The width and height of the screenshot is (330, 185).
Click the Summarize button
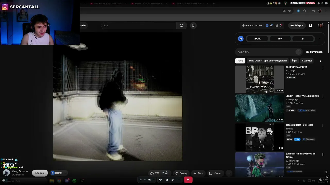314,52
